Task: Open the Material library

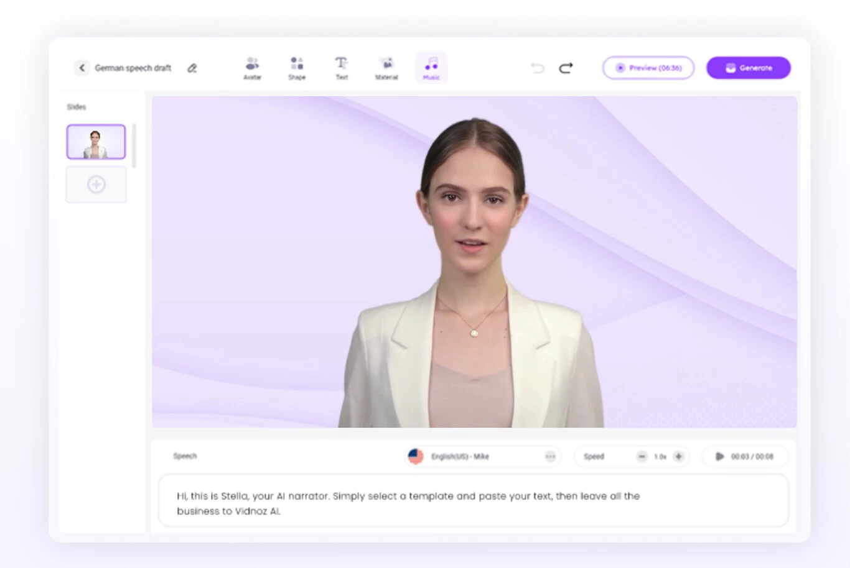Action: point(386,68)
